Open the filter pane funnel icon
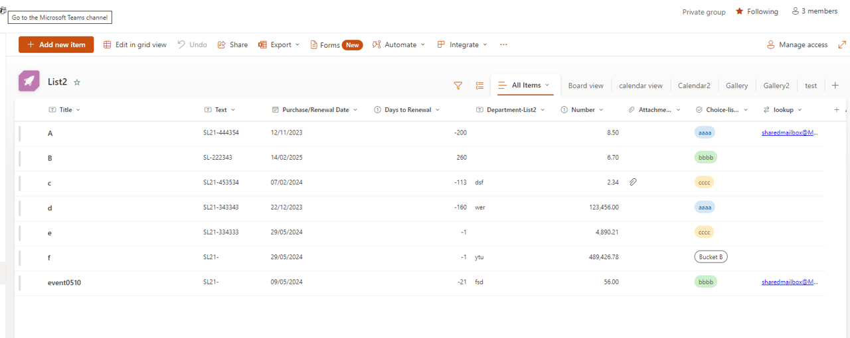This screenshot has width=850, height=338. tap(458, 85)
